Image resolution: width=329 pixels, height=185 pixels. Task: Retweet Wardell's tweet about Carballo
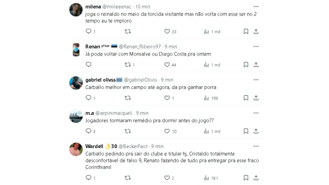tap(128, 178)
